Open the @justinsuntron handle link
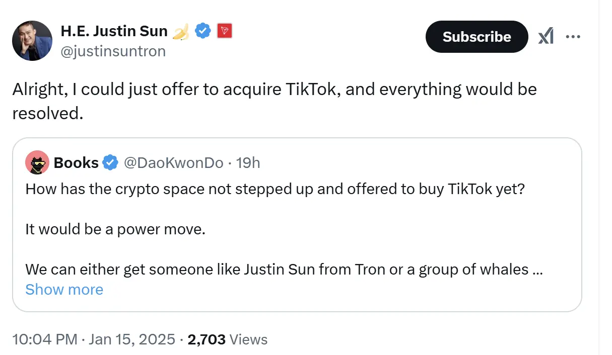This screenshot has height=355, width=612. pyautogui.click(x=113, y=51)
